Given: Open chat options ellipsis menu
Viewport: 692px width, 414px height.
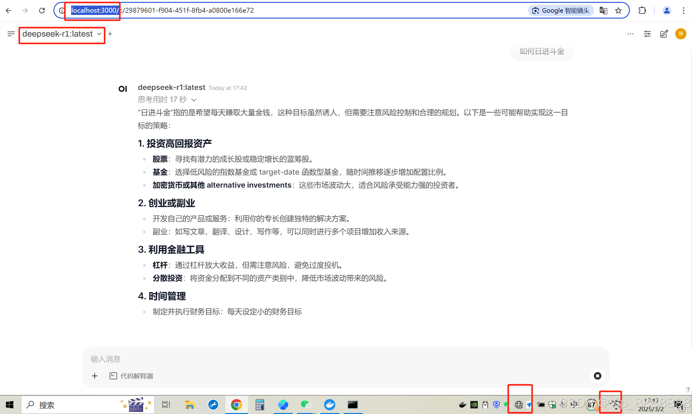Looking at the screenshot, I should [x=630, y=34].
